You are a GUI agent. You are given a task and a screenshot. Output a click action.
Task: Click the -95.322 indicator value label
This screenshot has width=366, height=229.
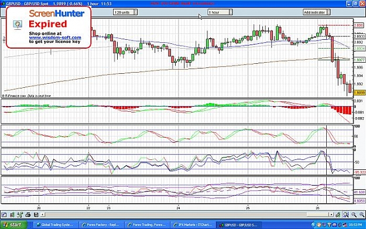(360, 172)
